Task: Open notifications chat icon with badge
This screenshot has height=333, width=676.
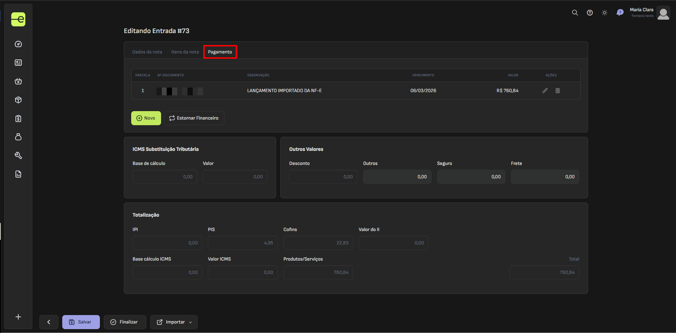Action: [x=619, y=13]
